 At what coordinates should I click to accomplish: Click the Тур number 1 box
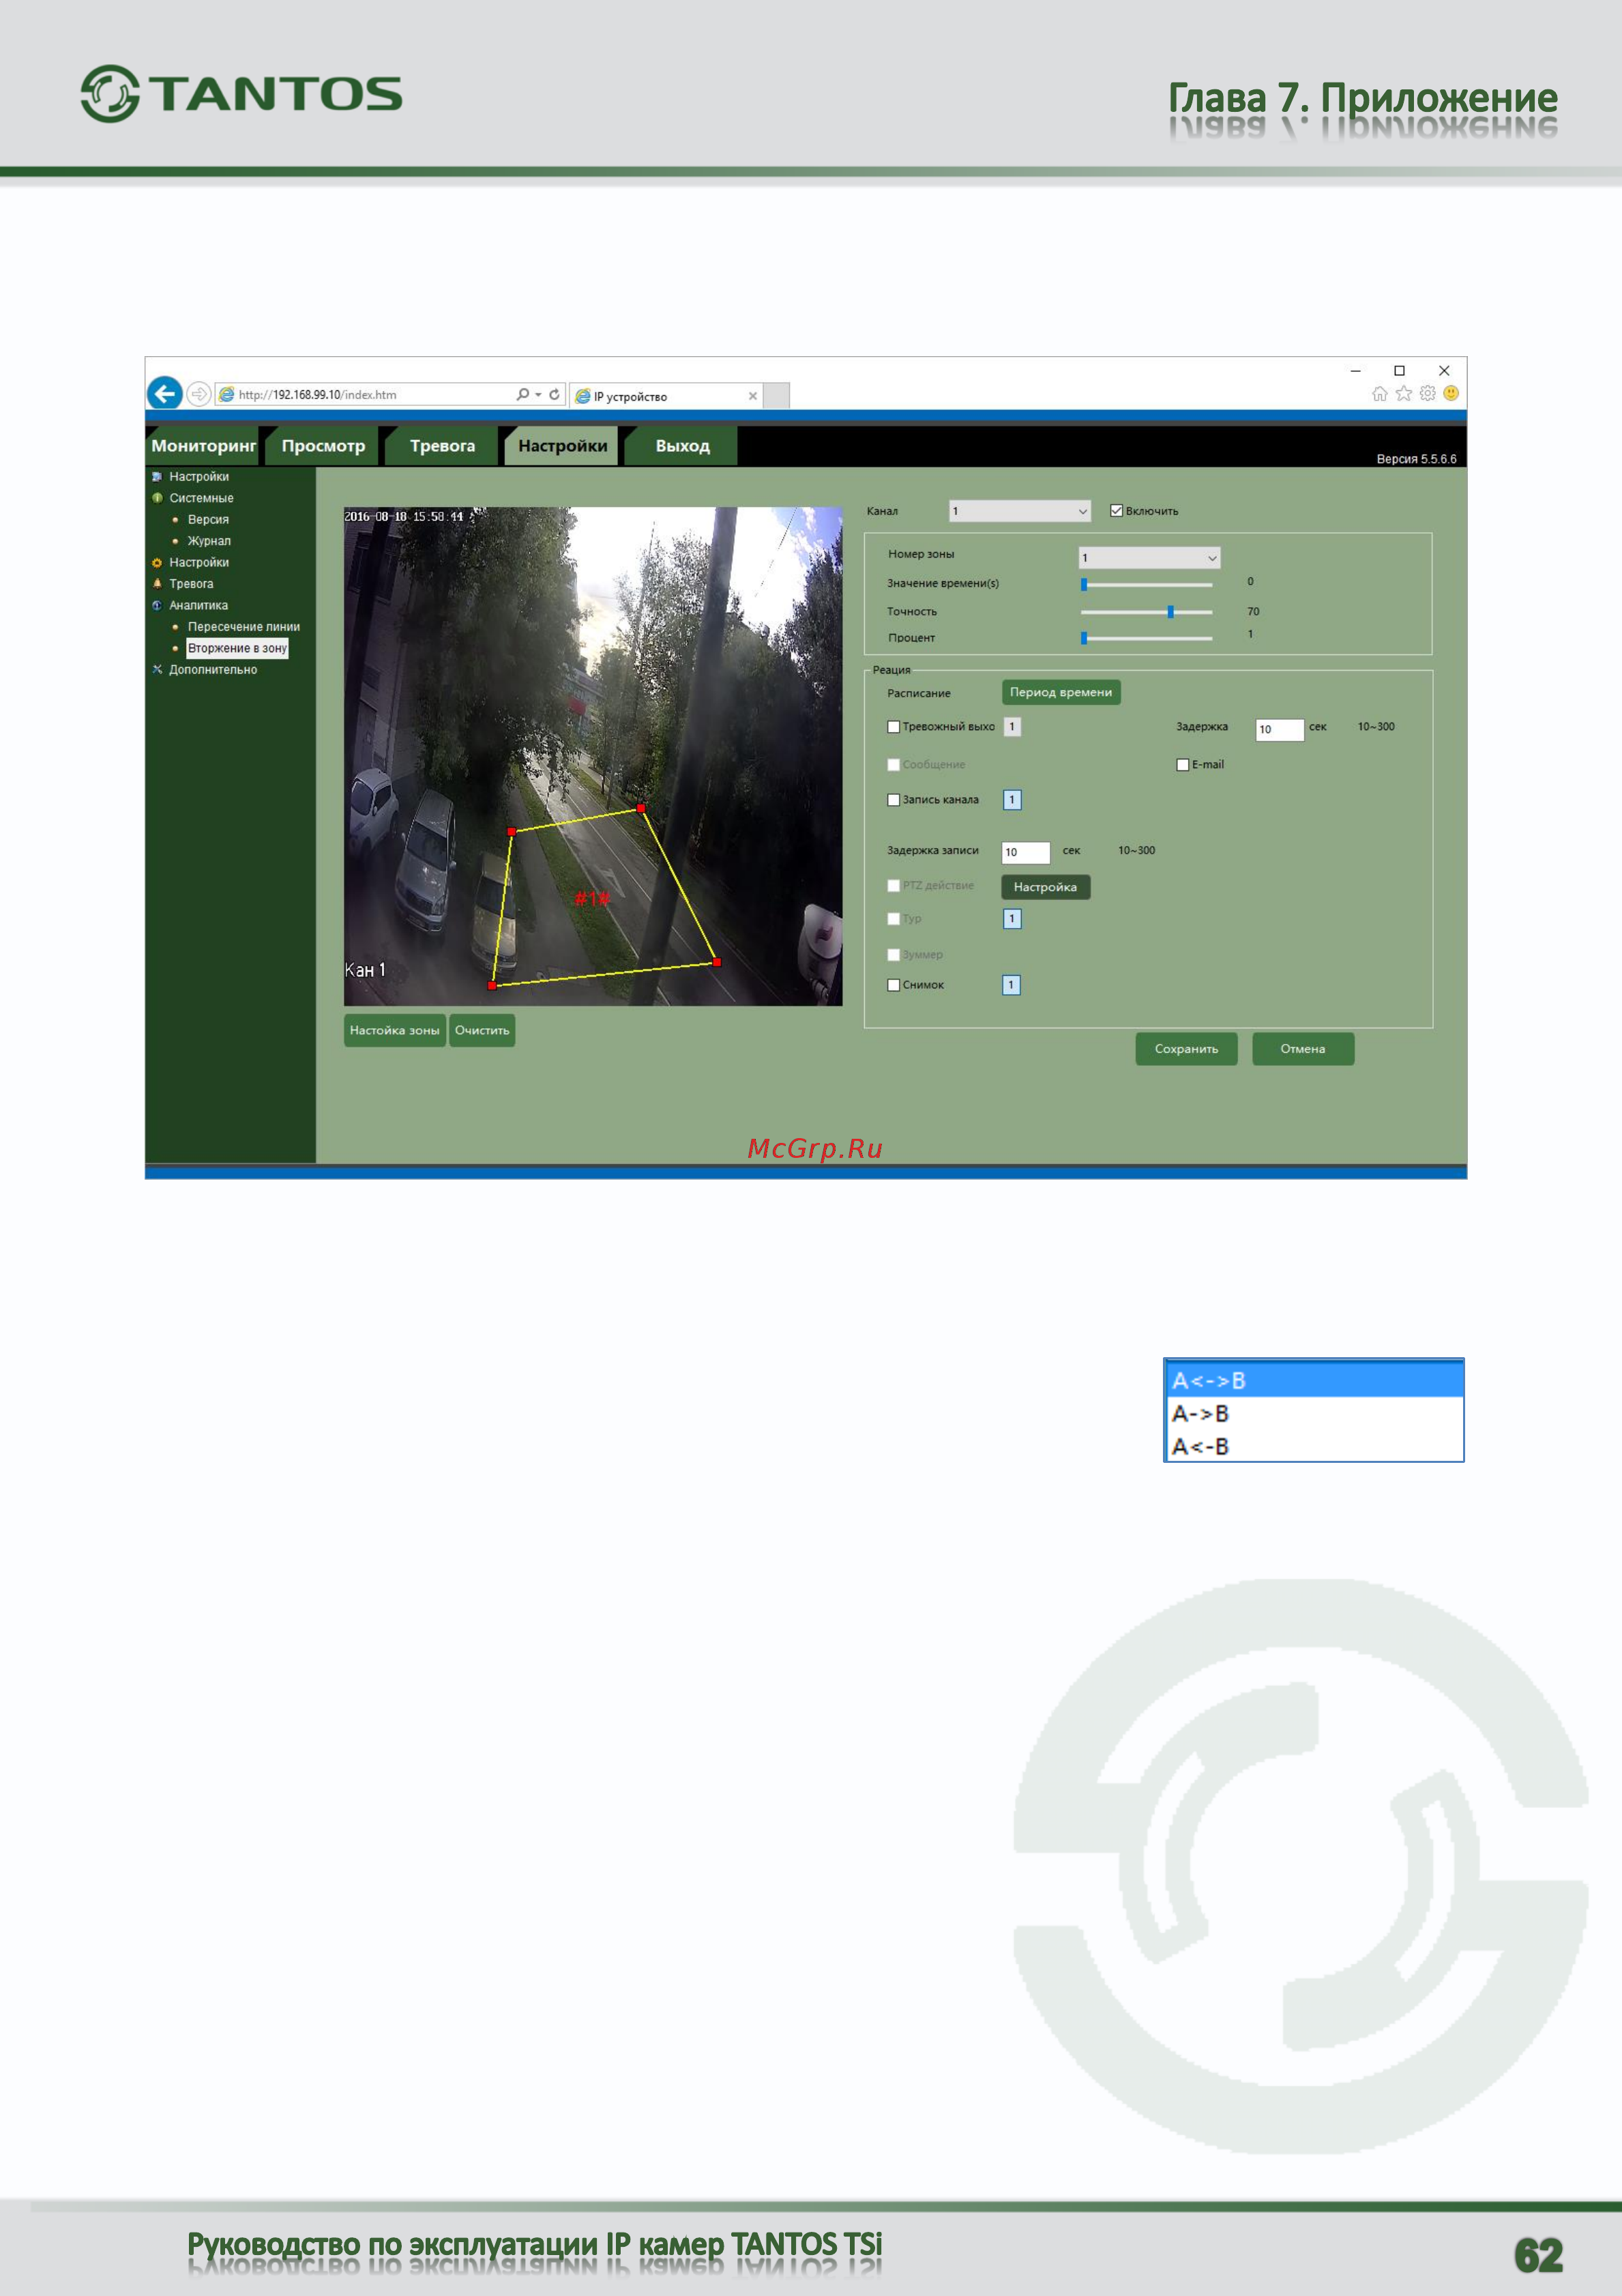point(1012,919)
